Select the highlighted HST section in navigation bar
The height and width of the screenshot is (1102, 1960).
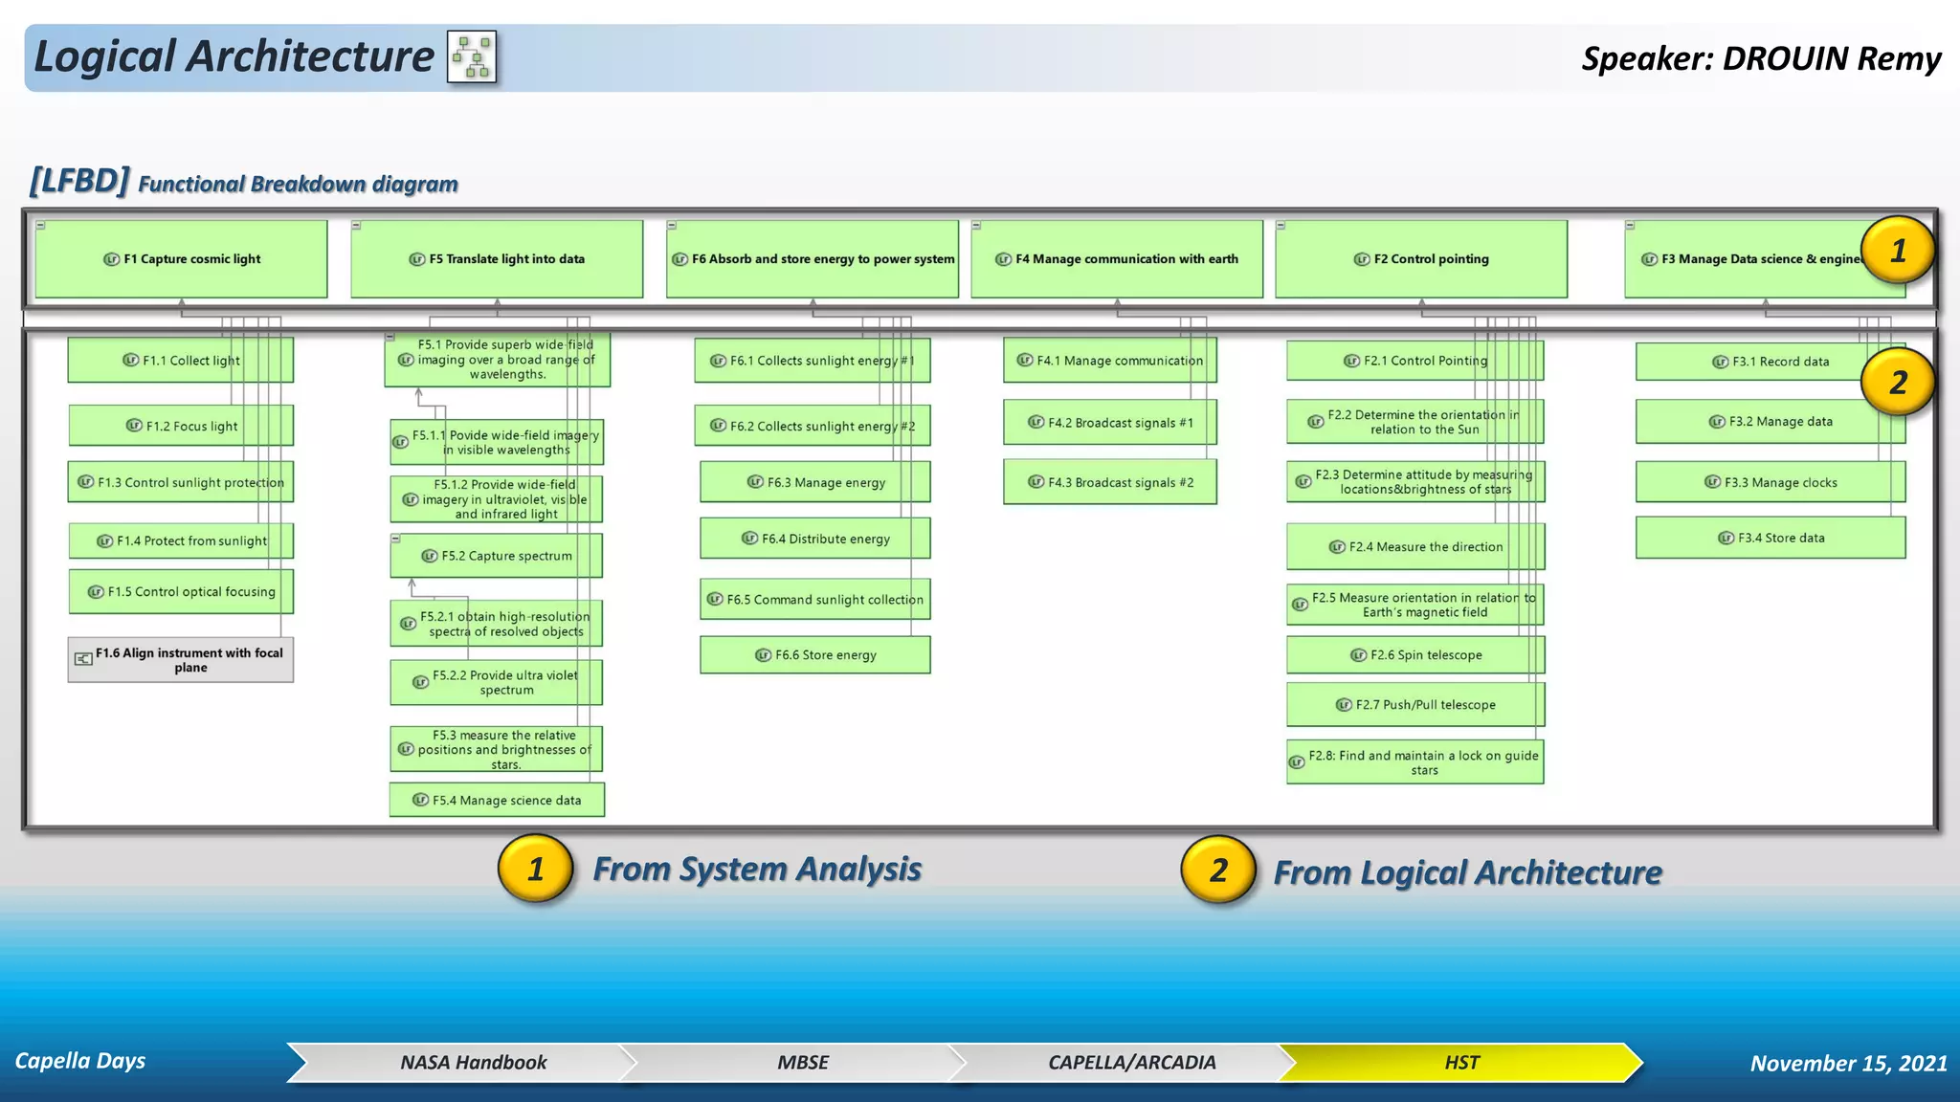tap(1461, 1063)
